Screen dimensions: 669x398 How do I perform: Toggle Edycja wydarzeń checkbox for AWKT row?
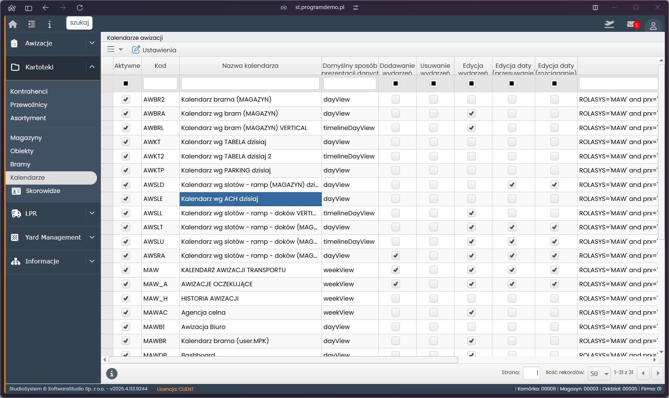tap(472, 142)
